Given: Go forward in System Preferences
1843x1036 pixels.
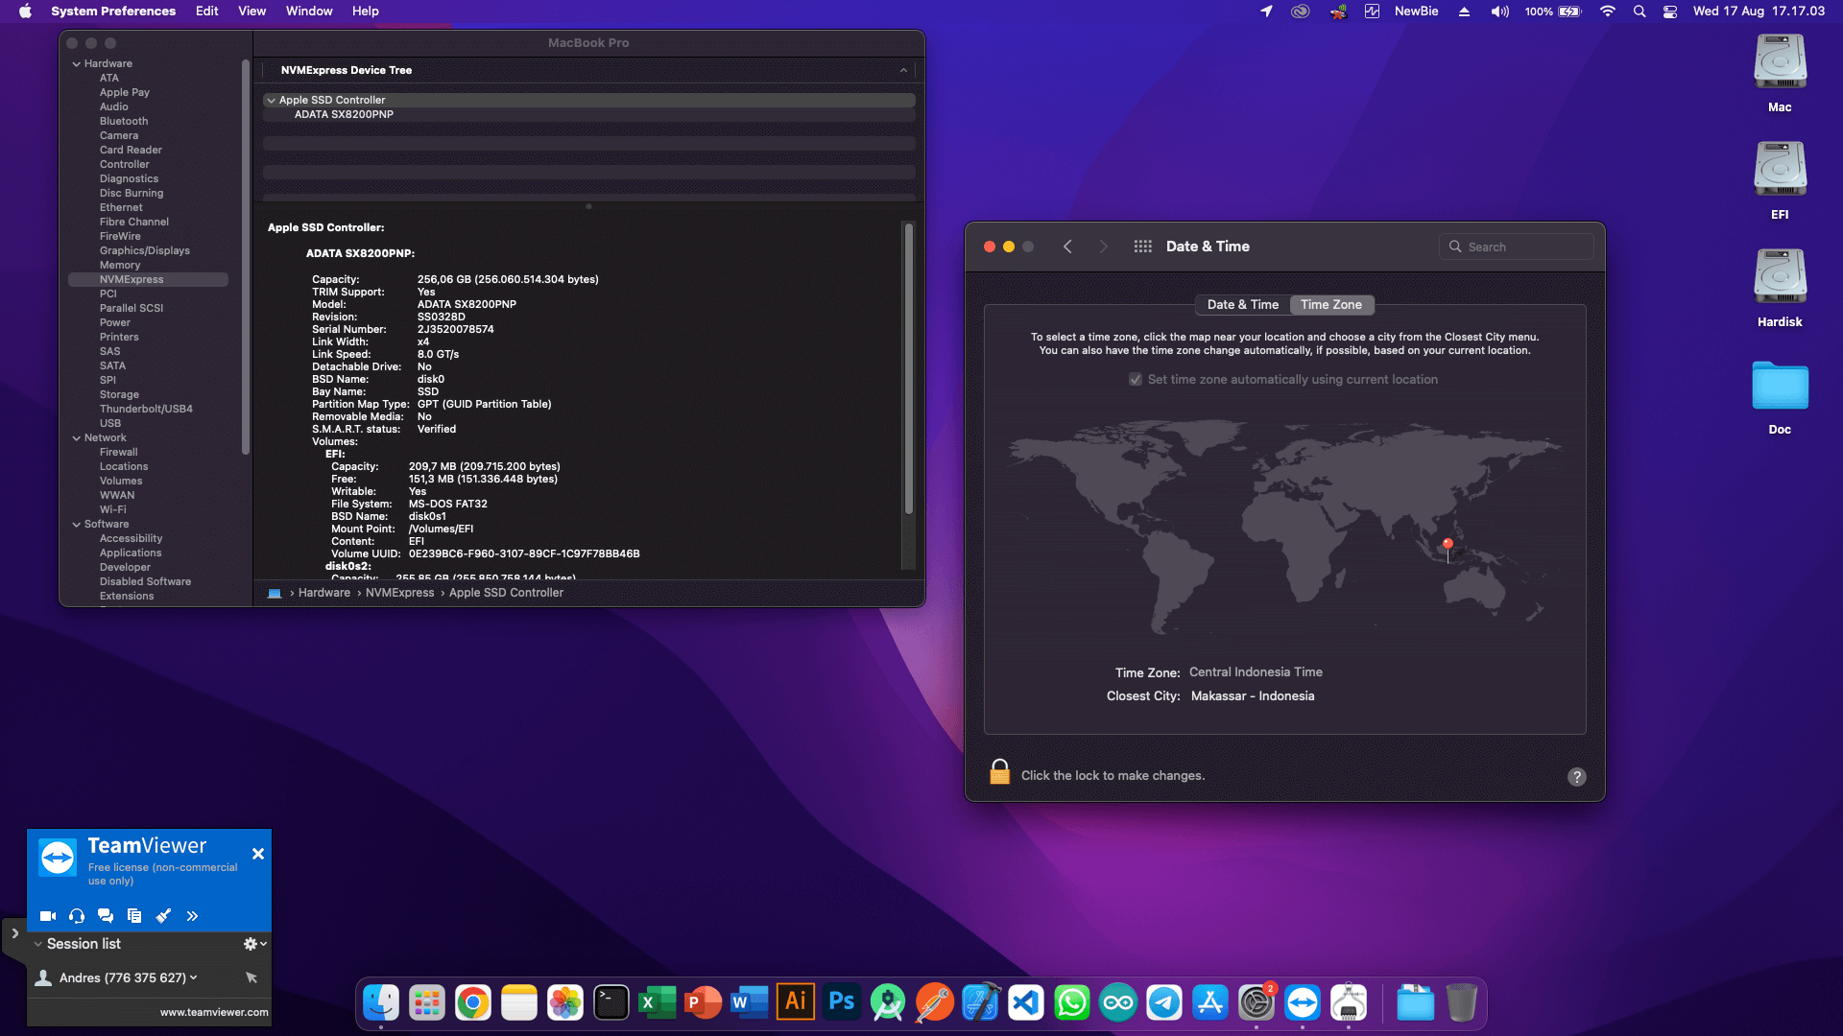Looking at the screenshot, I should coord(1104,247).
